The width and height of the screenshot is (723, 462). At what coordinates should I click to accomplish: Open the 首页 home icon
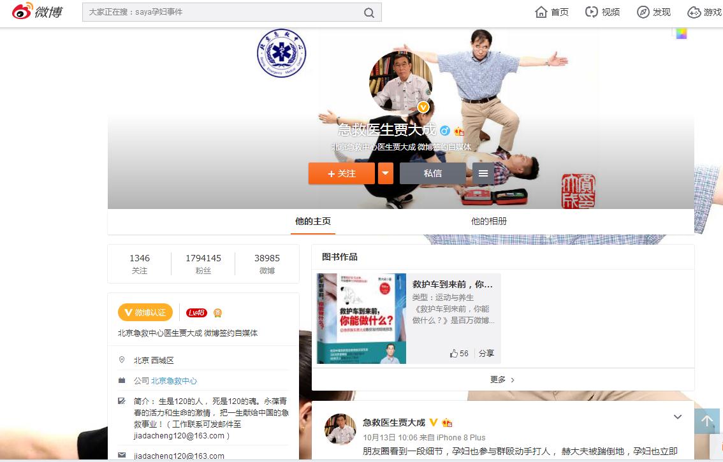541,12
